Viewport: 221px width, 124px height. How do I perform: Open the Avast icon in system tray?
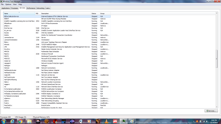tap(197, 121)
